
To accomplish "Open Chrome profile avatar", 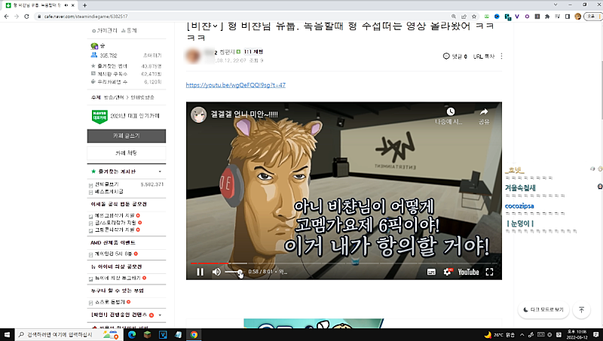I will [577, 17].
